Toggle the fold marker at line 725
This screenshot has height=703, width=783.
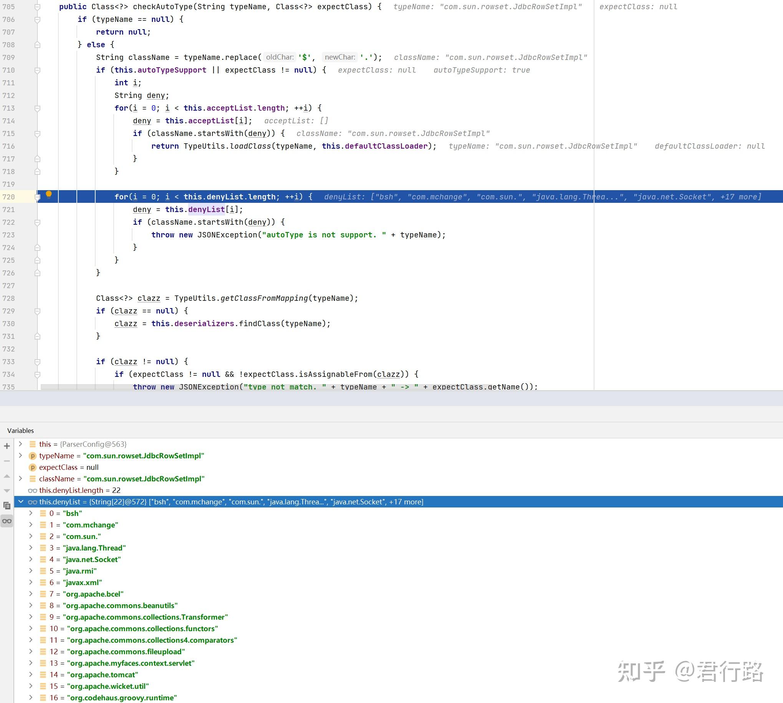point(37,260)
